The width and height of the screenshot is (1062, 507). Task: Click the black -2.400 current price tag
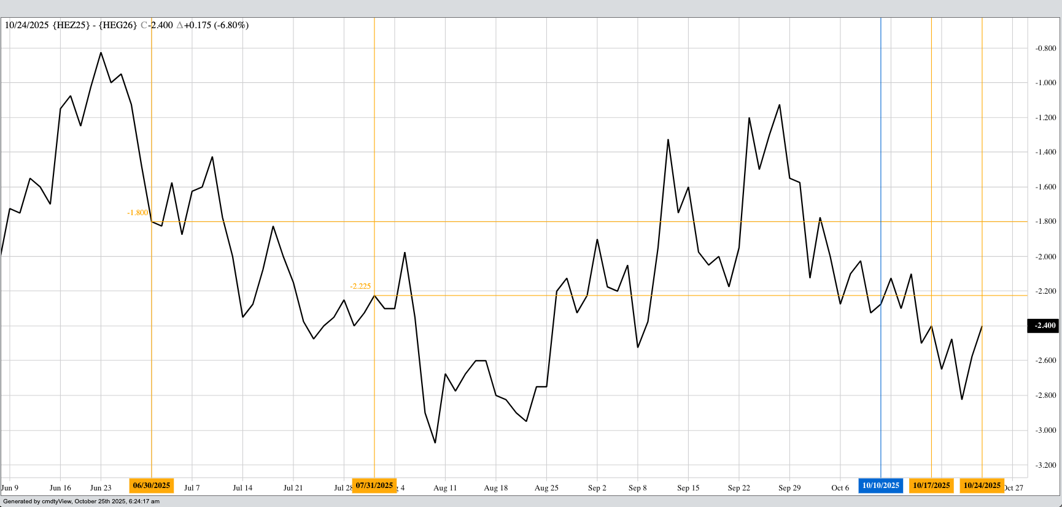coord(1043,326)
